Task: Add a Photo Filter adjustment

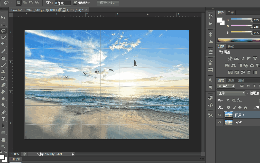Action: point(246,66)
